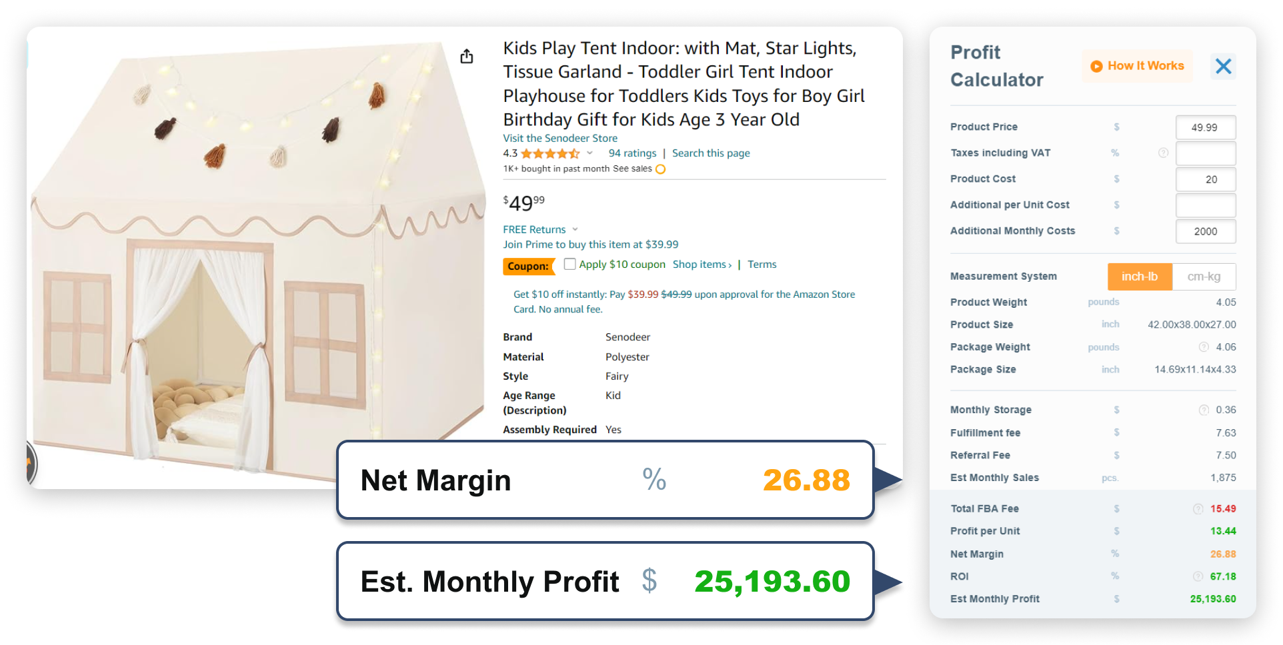This screenshot has width=1283, height=645.
Task: Select the inch-lb measurement system
Action: 1140,277
